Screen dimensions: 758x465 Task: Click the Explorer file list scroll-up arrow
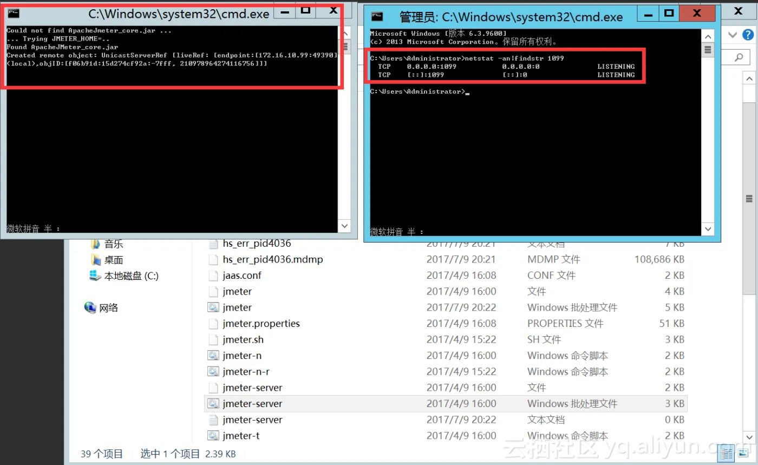(x=749, y=78)
